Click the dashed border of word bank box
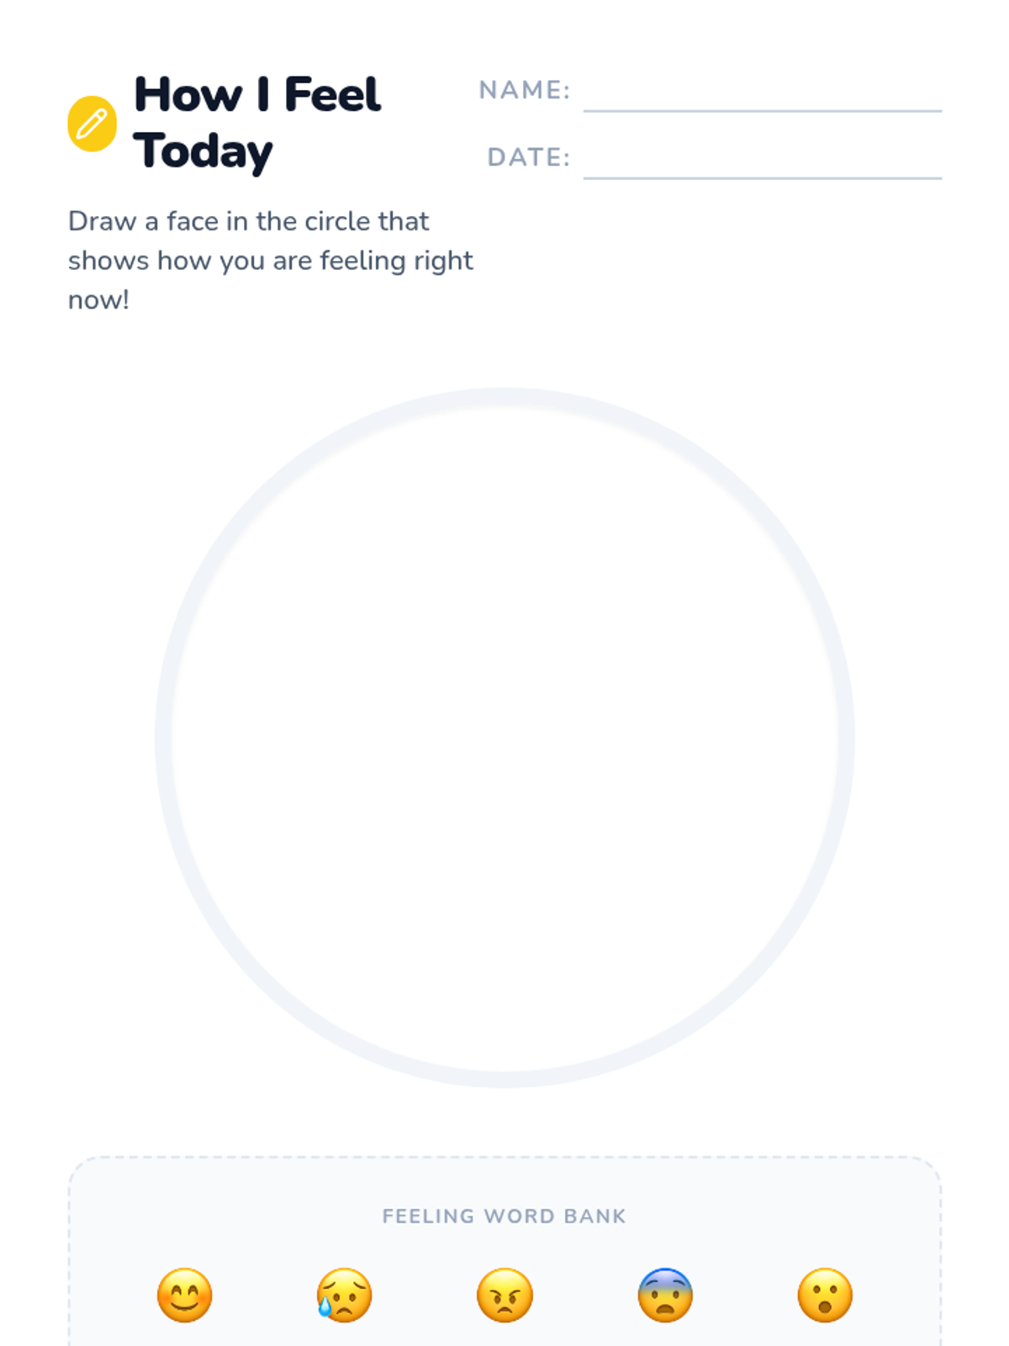 [504, 1157]
